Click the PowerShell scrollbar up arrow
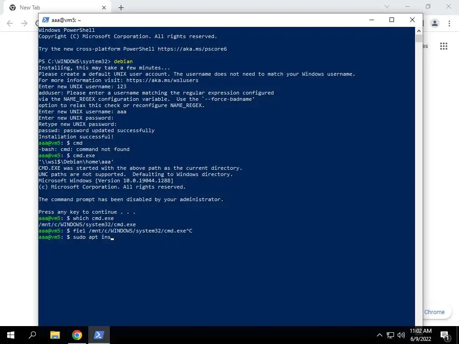Image resolution: width=459 pixels, height=344 pixels. pyautogui.click(x=419, y=30)
